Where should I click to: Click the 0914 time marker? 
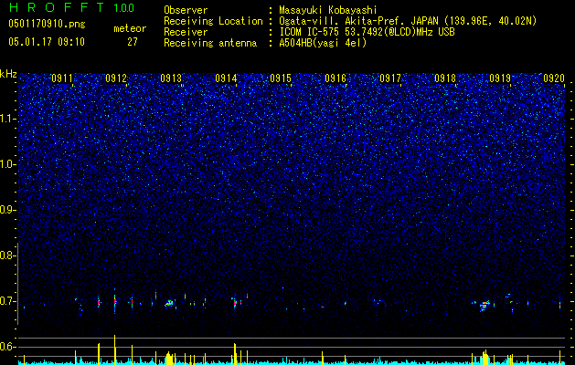coord(226,78)
